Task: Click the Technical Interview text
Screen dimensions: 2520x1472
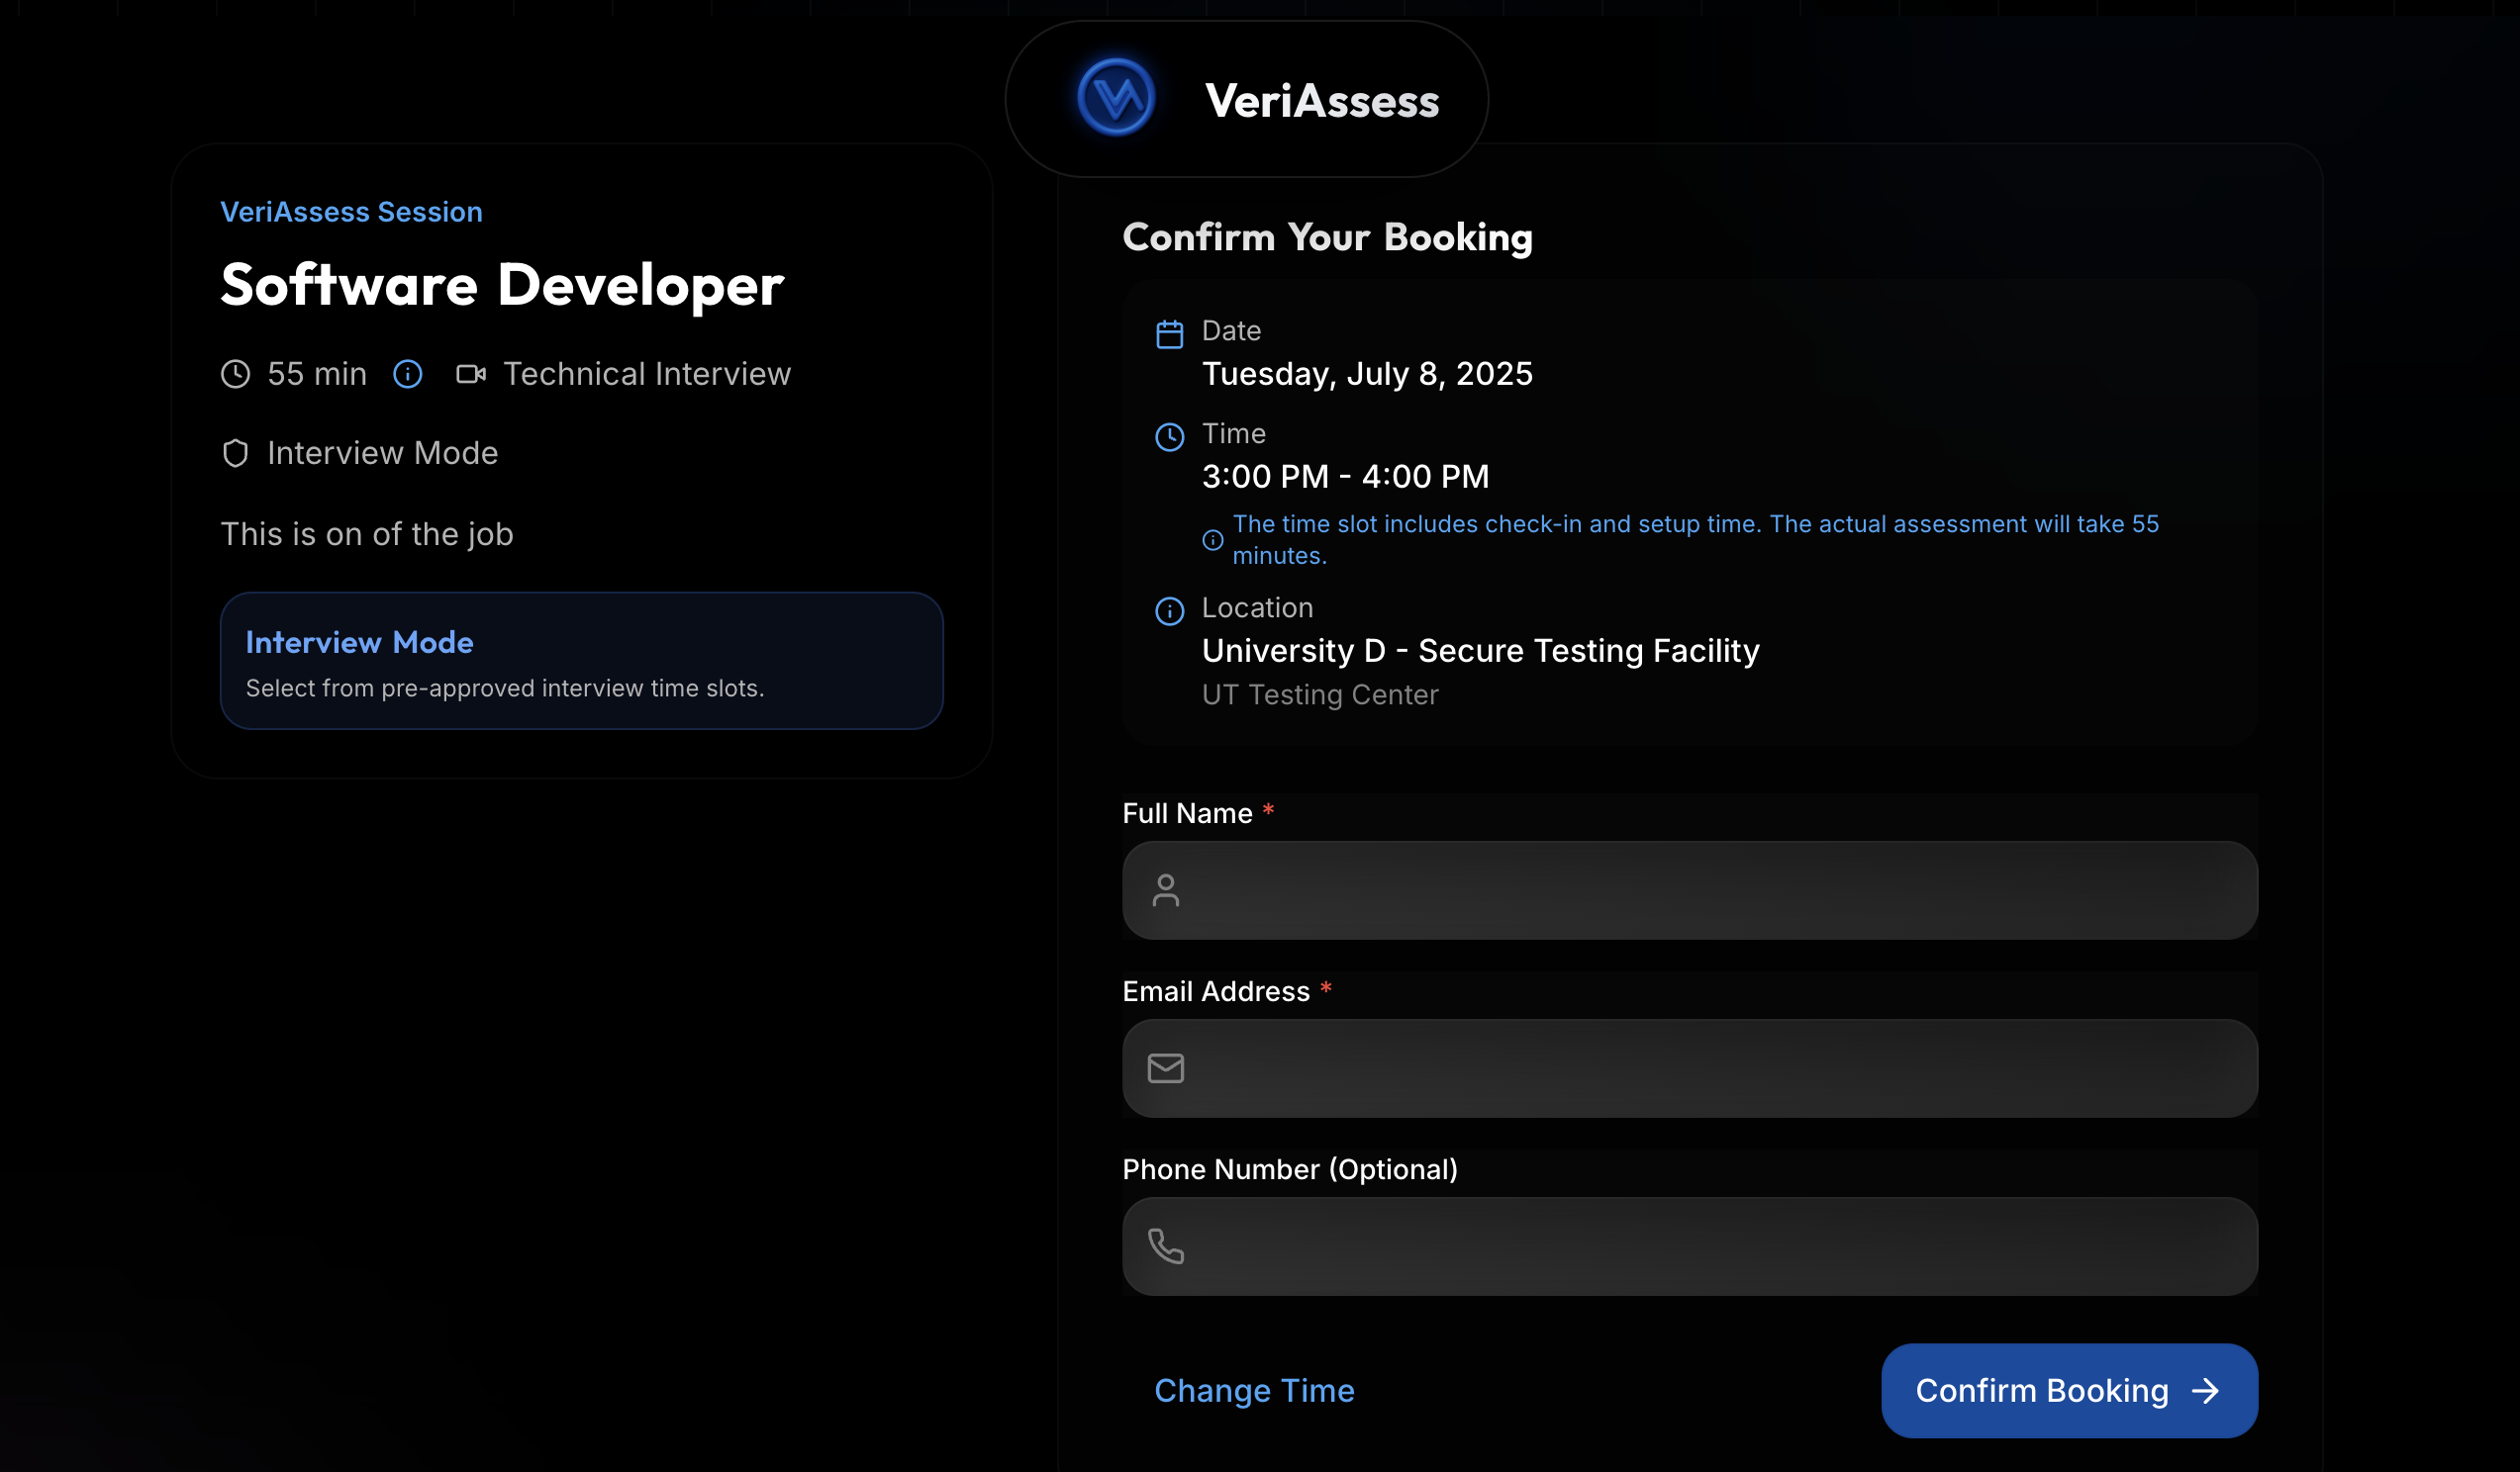Action: click(647, 374)
